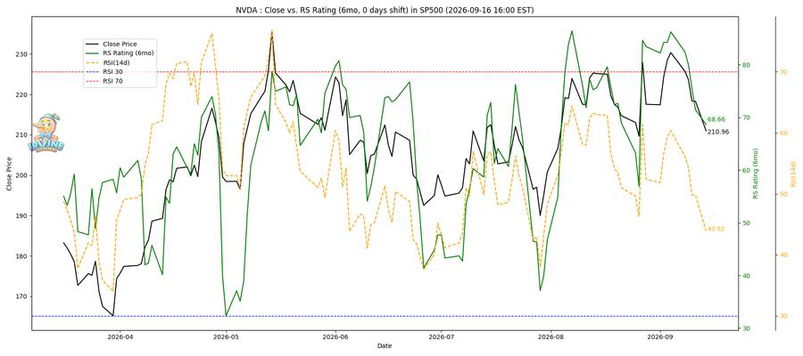Click the 210.96 last close price label

click(x=718, y=132)
